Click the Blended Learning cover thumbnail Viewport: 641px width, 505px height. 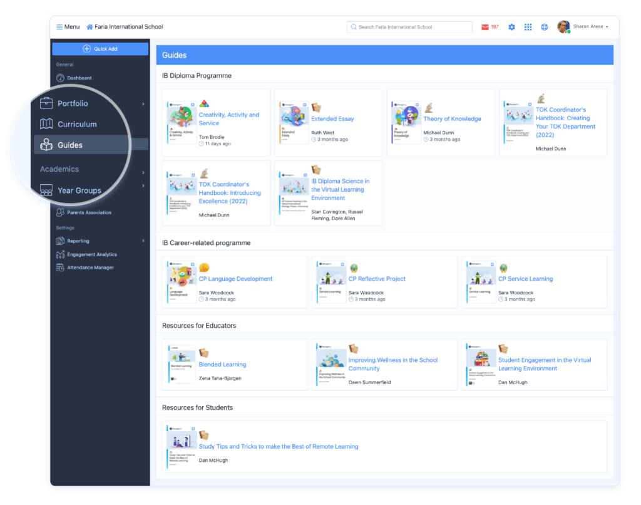point(182,364)
